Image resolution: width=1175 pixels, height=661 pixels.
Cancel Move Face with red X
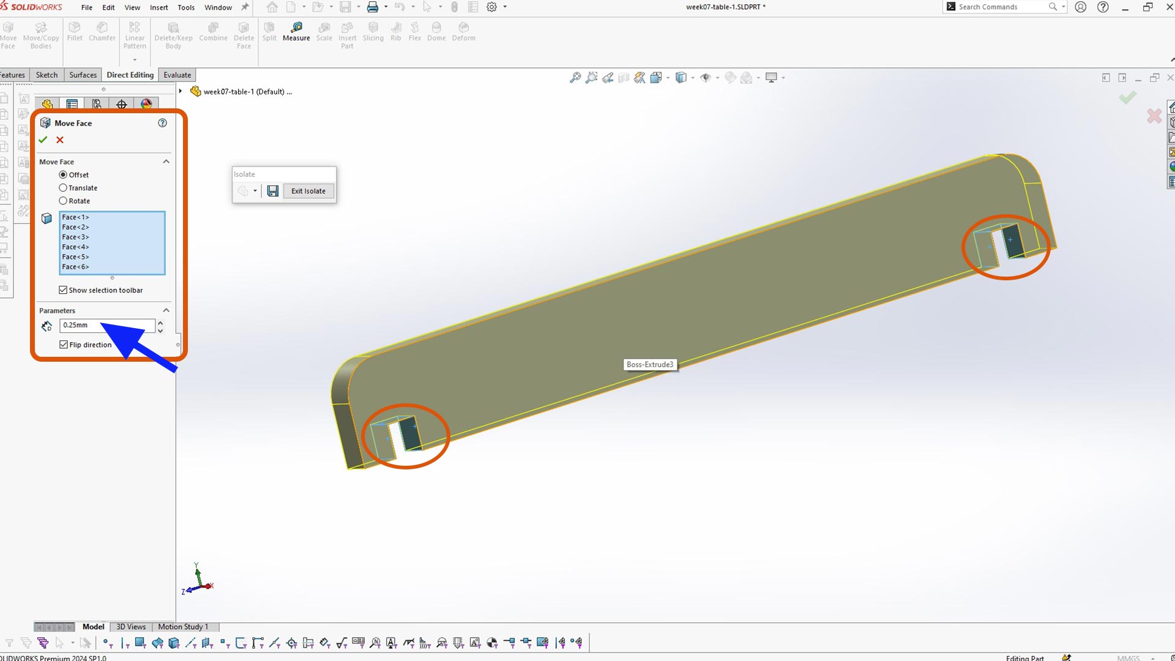tap(60, 140)
